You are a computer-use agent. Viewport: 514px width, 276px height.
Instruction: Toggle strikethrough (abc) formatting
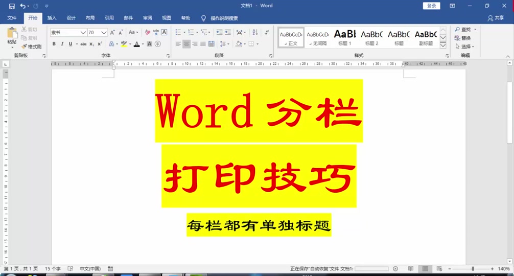83,44
